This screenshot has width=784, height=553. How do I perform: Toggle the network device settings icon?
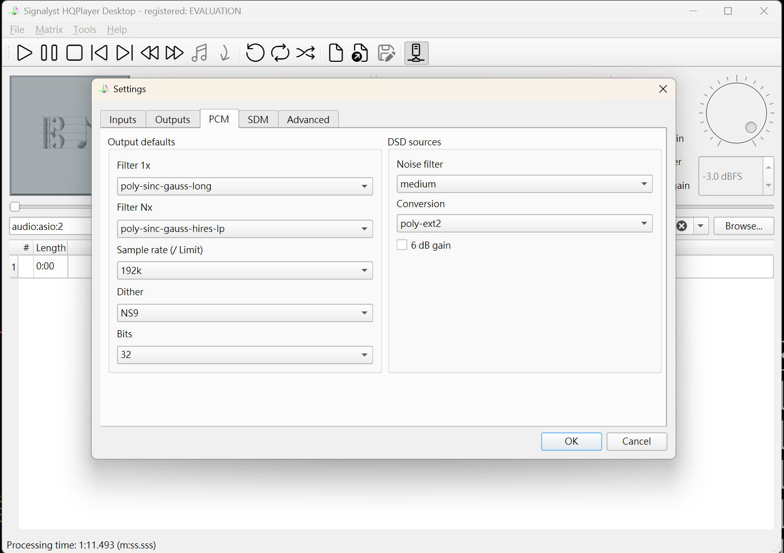pos(416,53)
